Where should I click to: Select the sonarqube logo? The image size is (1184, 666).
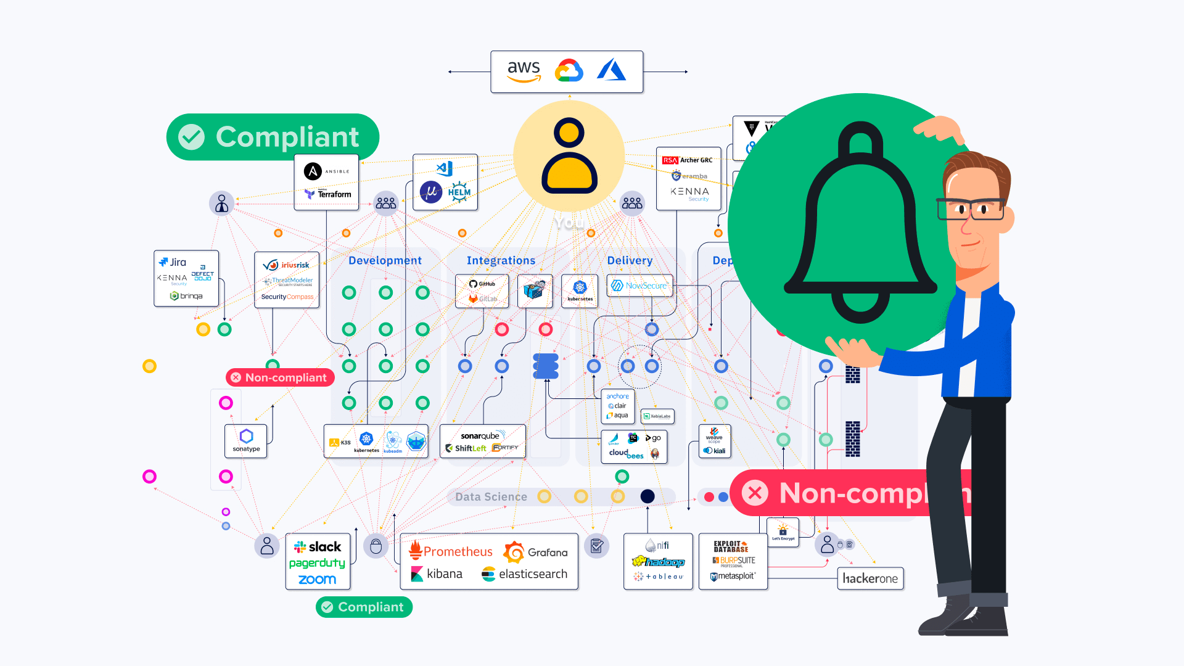click(x=483, y=435)
